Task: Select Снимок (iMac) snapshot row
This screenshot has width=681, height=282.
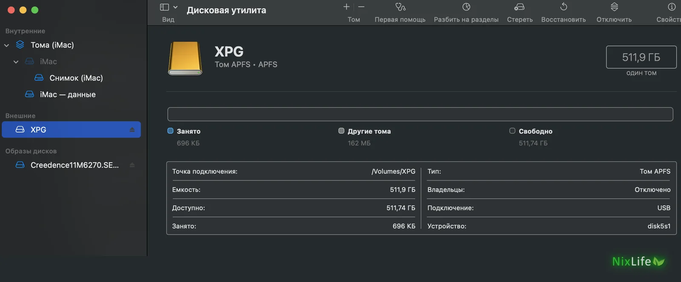Action: click(x=76, y=78)
